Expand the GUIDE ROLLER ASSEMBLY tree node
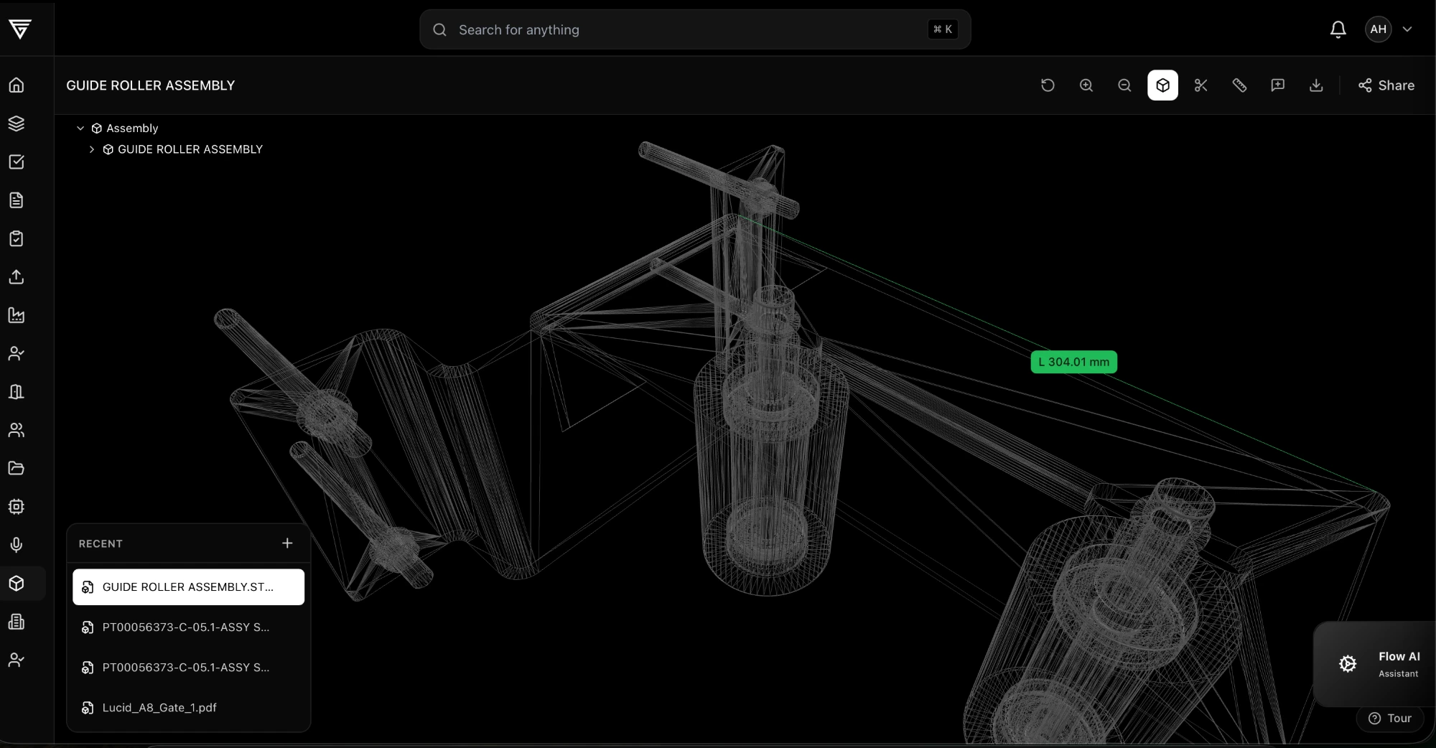 click(x=92, y=149)
